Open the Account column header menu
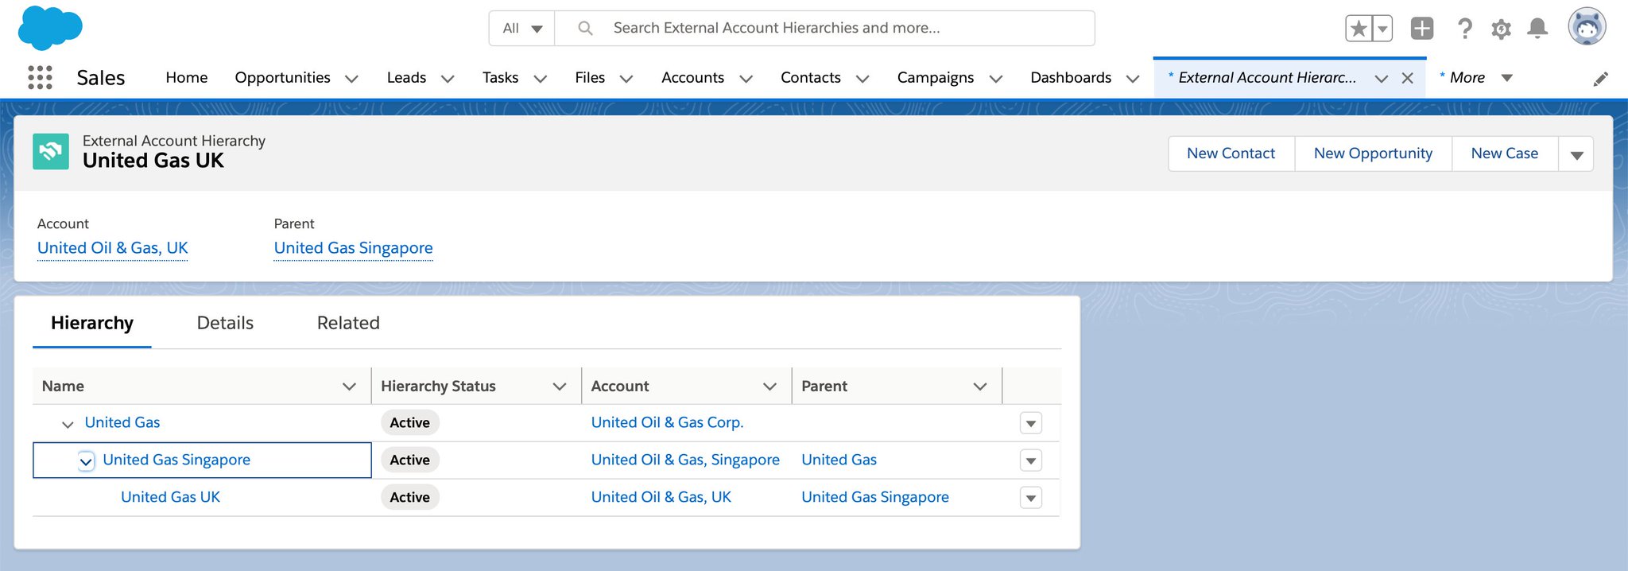 (769, 386)
